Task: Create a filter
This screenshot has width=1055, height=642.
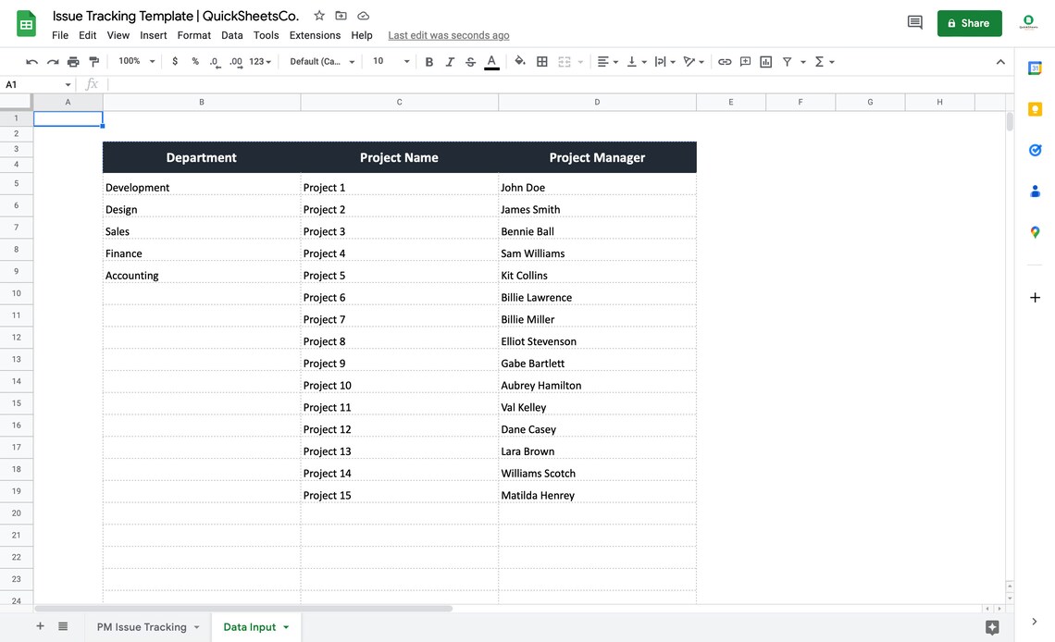Action: tap(788, 61)
